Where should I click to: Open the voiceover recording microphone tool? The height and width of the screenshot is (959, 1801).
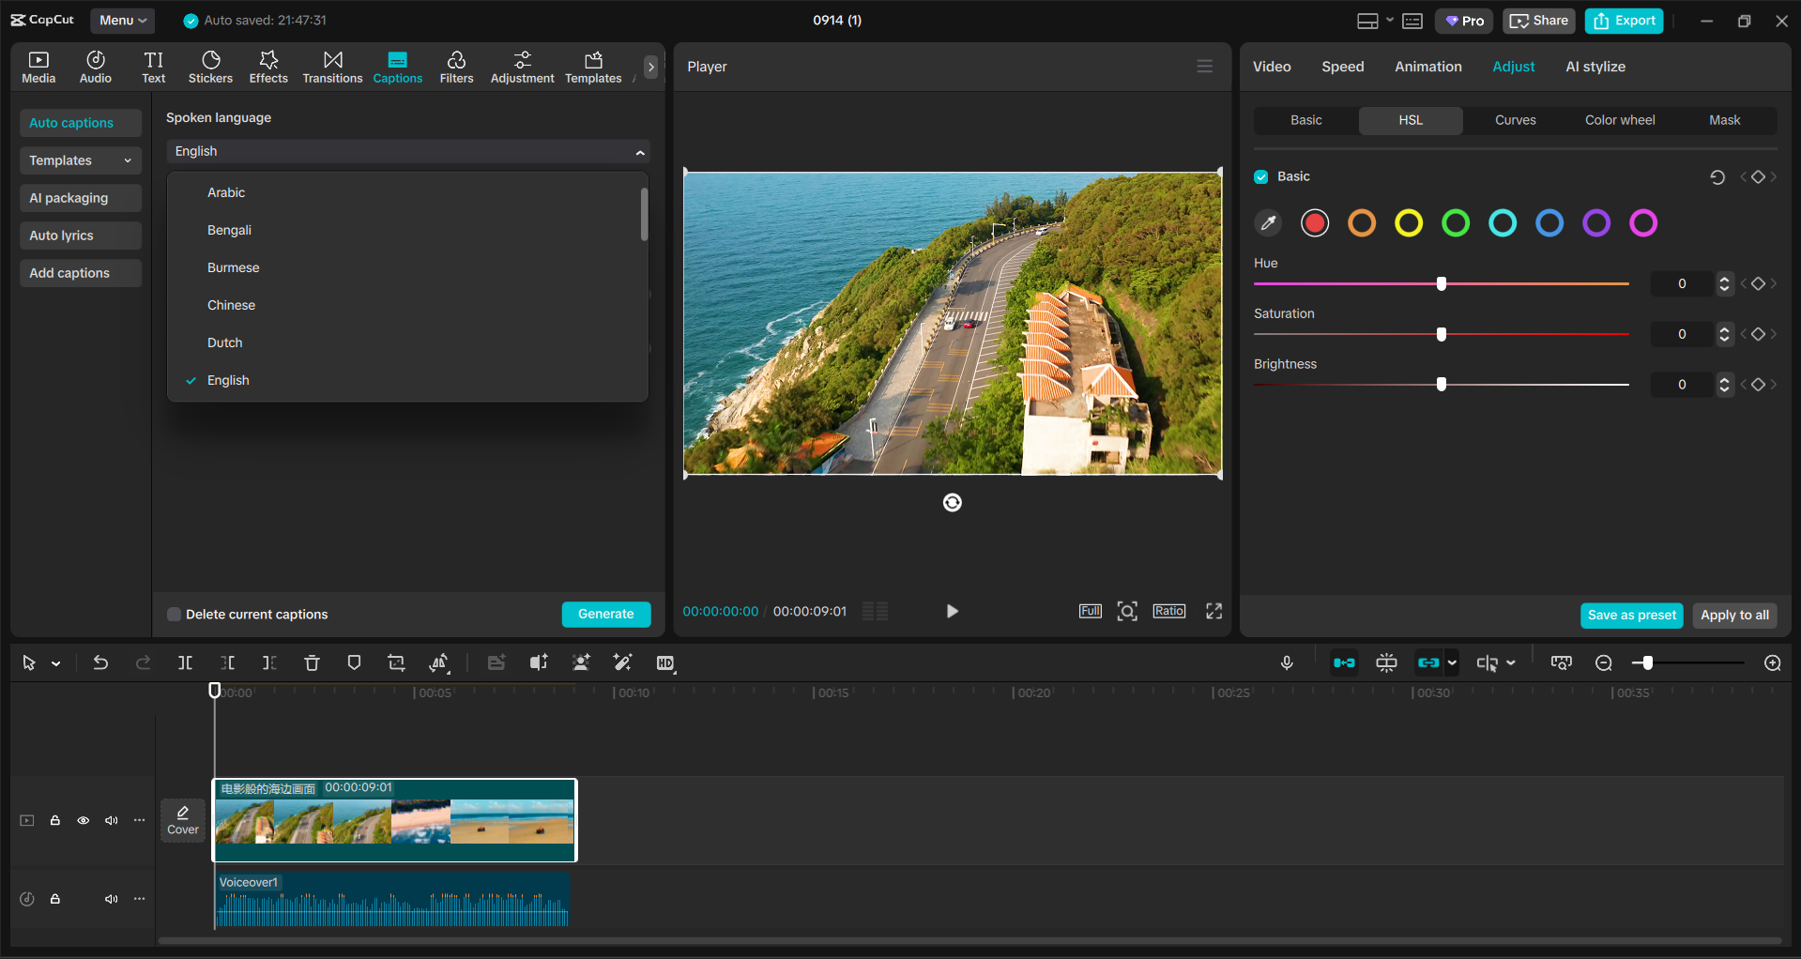[1287, 662]
